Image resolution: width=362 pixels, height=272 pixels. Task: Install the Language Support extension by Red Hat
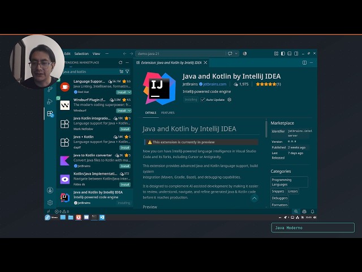point(122,92)
